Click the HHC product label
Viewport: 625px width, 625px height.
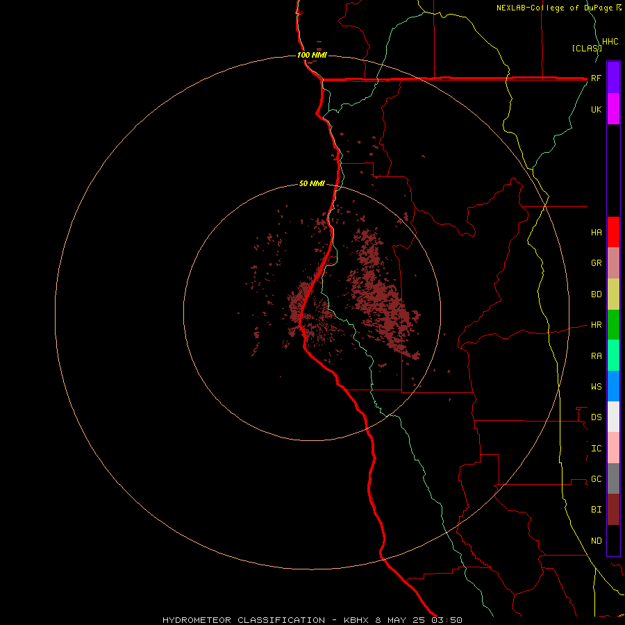pos(610,42)
